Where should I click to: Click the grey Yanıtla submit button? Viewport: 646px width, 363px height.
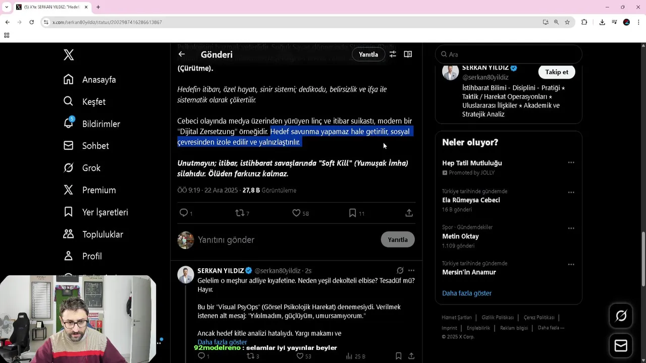pos(398,239)
